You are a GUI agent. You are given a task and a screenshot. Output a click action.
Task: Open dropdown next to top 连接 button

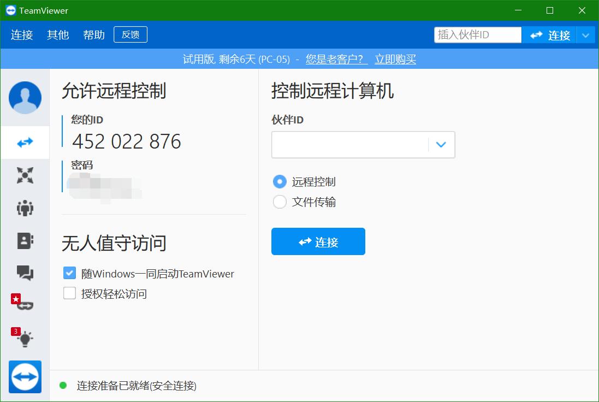[x=586, y=34]
